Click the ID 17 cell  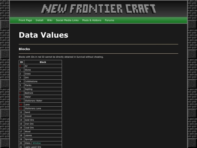[x=22, y=132]
